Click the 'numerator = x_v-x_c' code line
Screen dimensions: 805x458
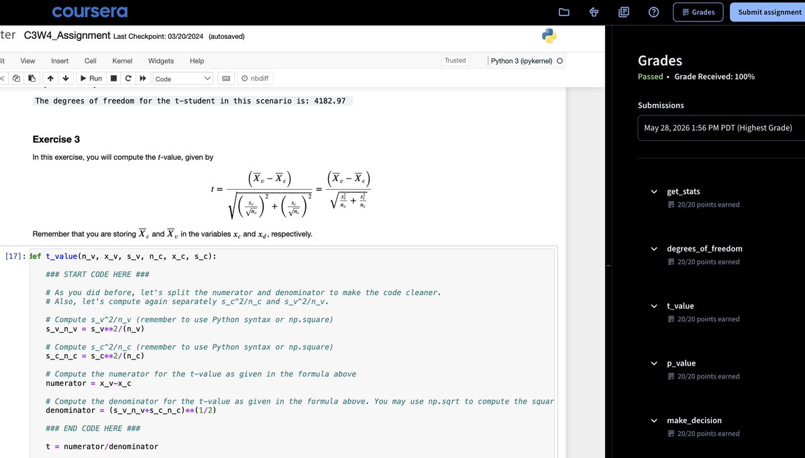[x=88, y=383]
